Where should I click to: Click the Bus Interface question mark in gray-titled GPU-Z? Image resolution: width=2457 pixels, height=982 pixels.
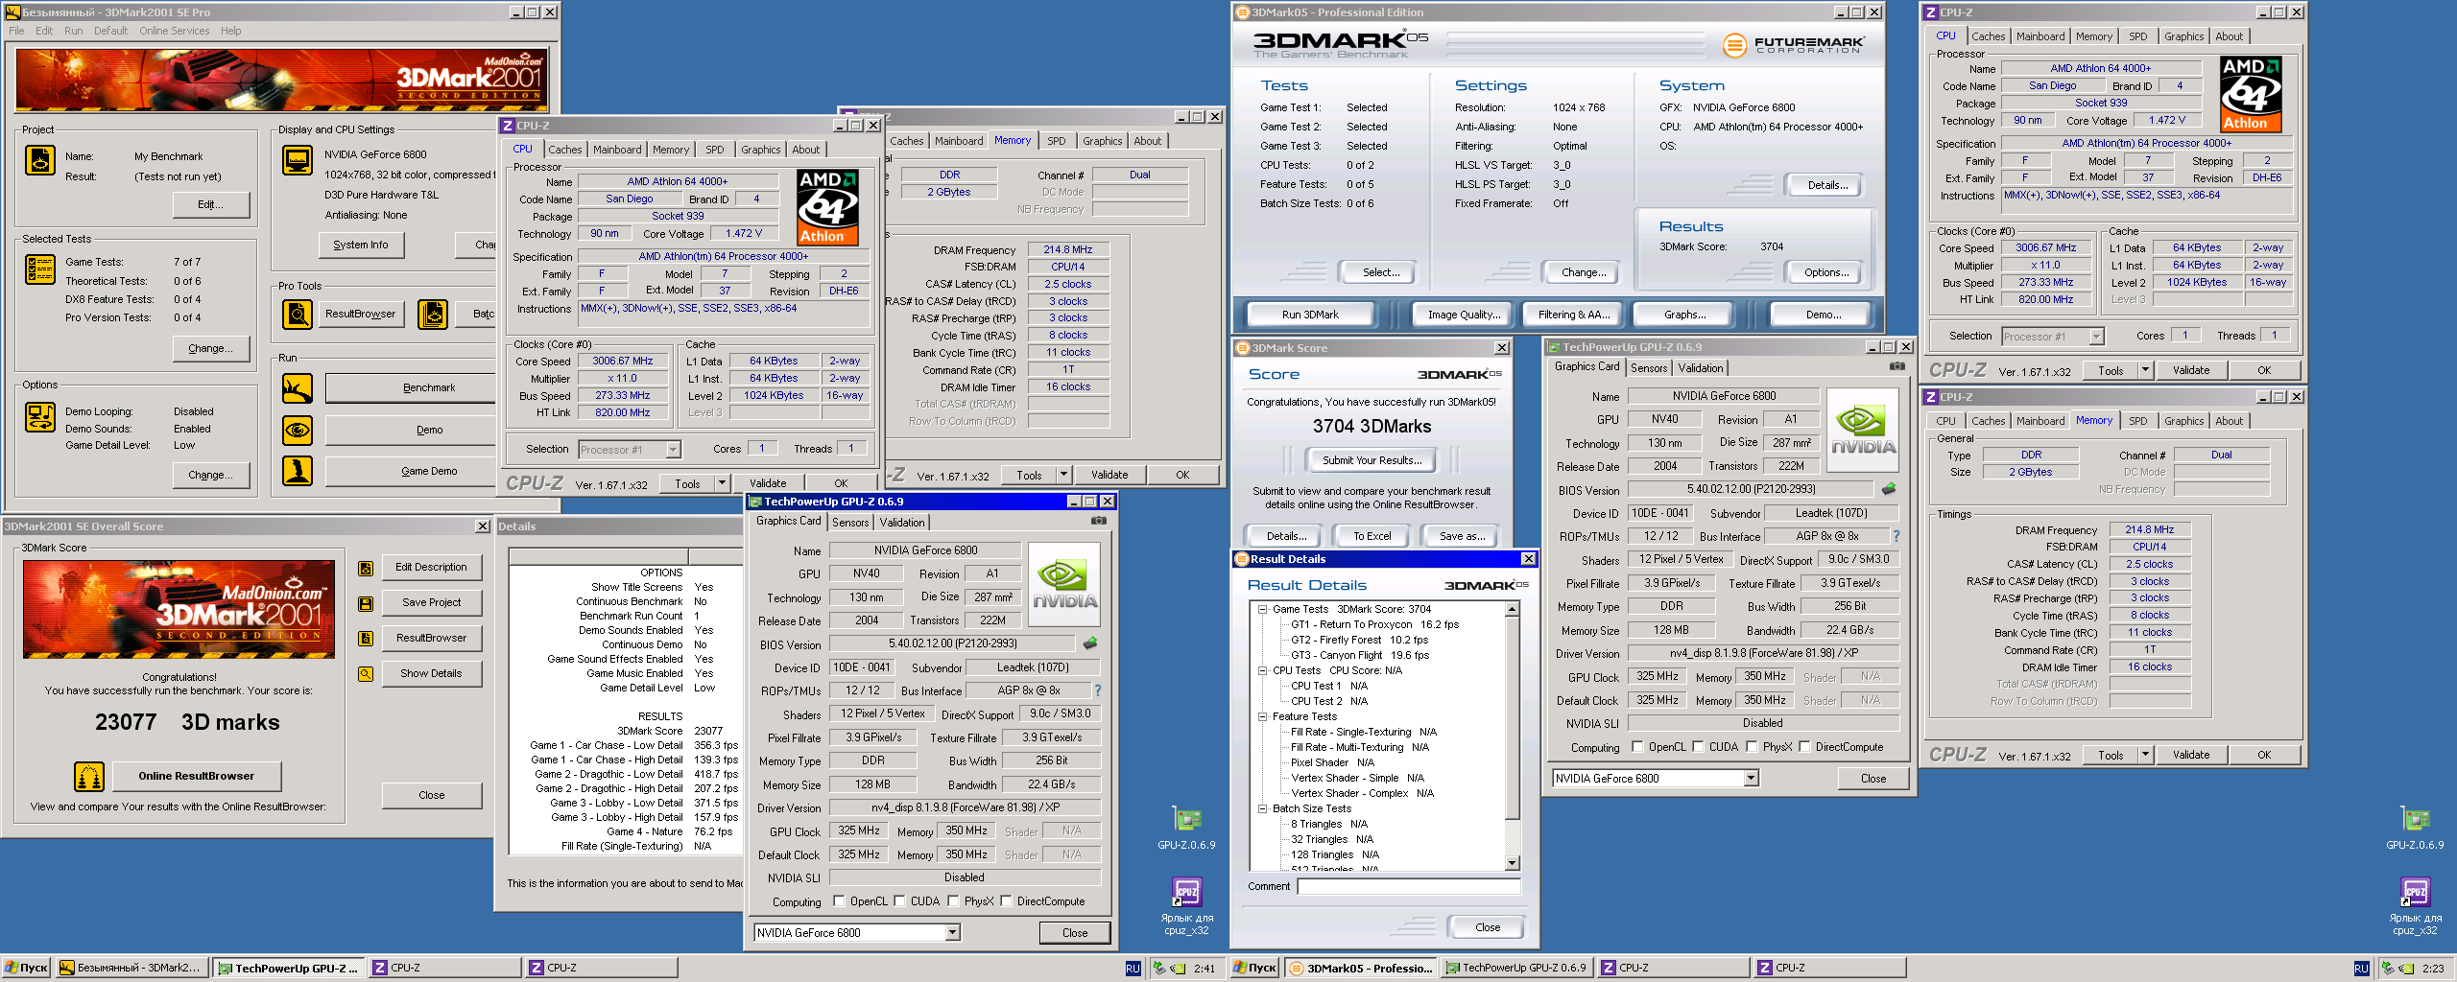(1896, 536)
